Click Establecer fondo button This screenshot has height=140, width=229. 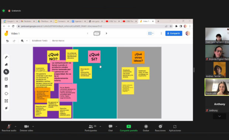pos(40,41)
